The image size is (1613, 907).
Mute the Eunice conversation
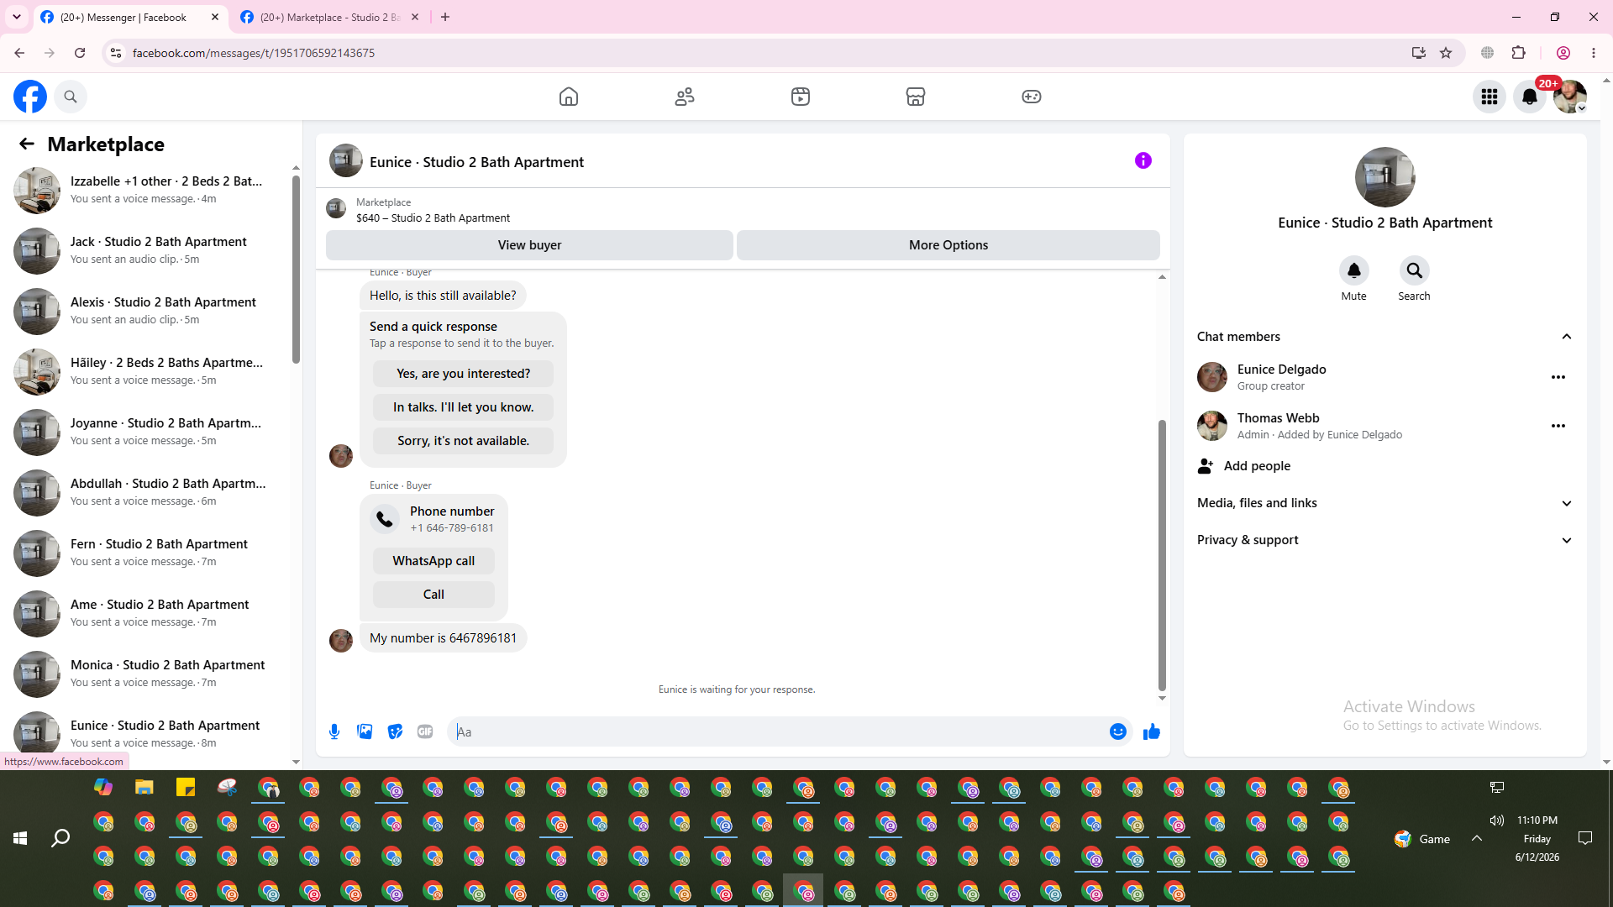1354,270
